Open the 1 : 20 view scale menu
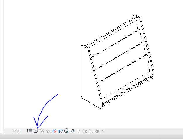Screen dimensions: 183x139 (x=16, y=131)
